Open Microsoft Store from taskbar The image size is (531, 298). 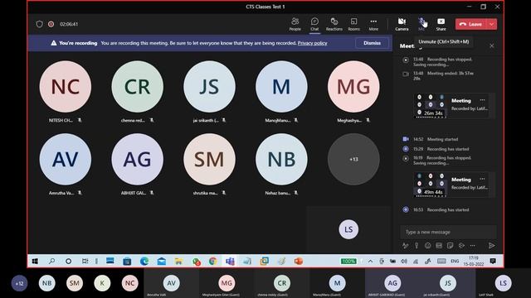tap(127, 262)
